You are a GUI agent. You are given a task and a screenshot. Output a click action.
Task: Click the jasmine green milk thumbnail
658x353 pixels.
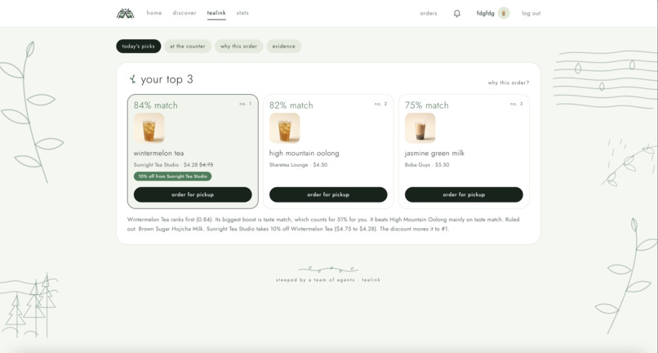(x=420, y=128)
